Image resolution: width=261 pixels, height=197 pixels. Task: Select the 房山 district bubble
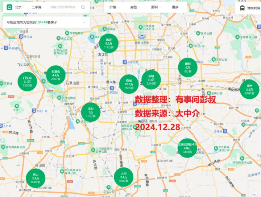pyautogui.click(x=36, y=178)
